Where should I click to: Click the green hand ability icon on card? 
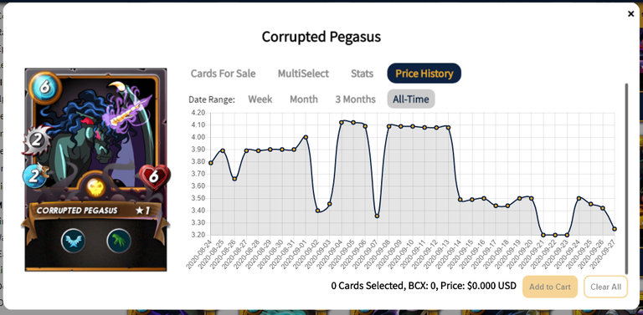click(119, 241)
